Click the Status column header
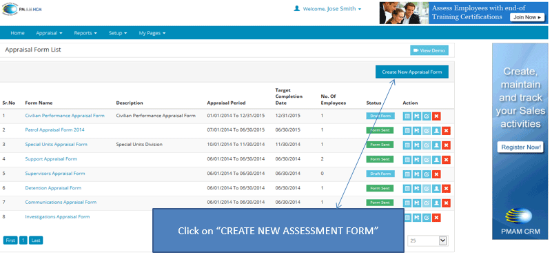552x268 pixels. pyautogui.click(x=374, y=103)
